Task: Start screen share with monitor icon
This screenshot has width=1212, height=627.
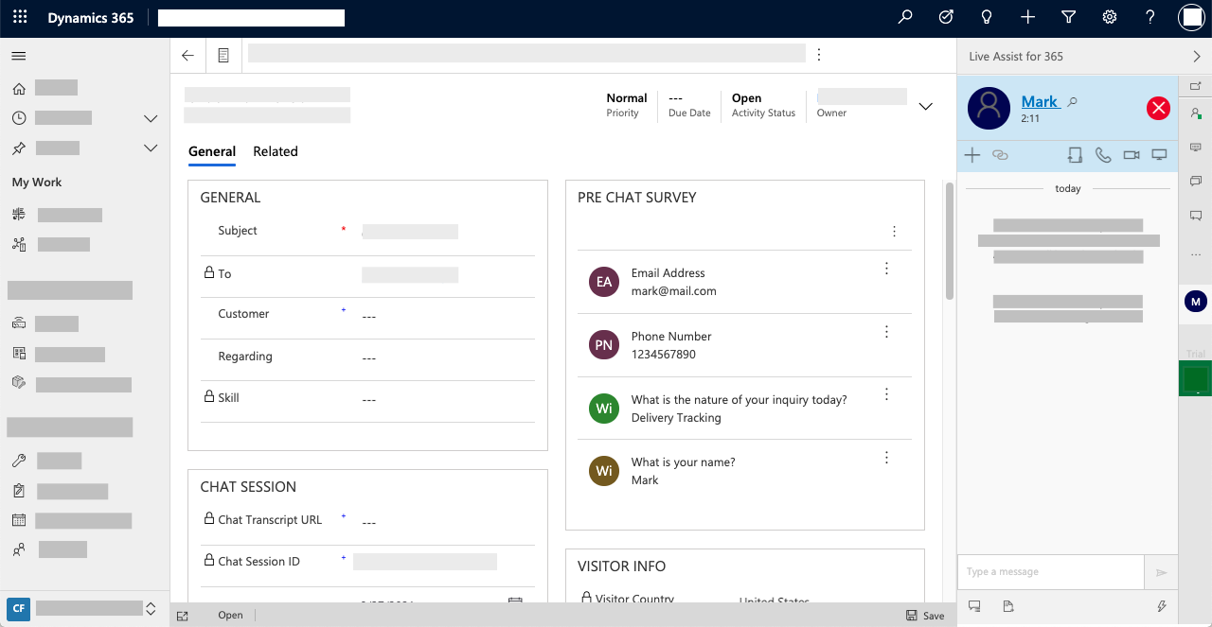Action: click(x=1160, y=154)
